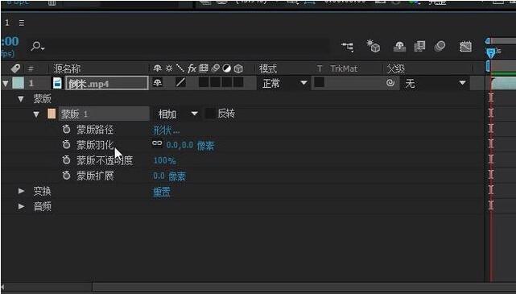This screenshot has width=516, height=294.
Task: Open the timeline layer search field
Action: click(180, 47)
